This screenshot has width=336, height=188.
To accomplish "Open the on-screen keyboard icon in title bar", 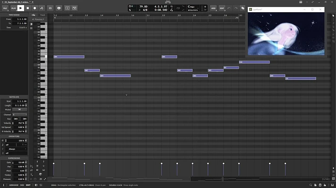I will 301,2.
